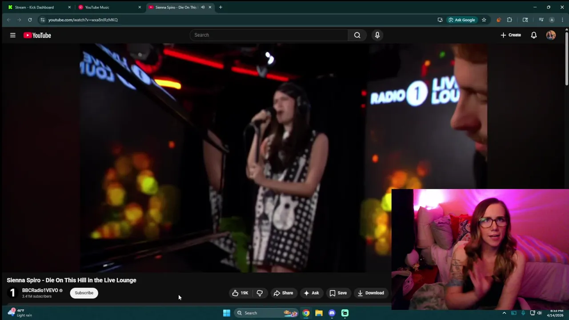Open the Ask AI button
Screen dimensions: 569x320
point(311,293)
